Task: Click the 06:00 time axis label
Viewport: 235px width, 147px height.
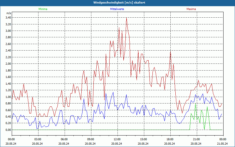Action: click(65, 139)
